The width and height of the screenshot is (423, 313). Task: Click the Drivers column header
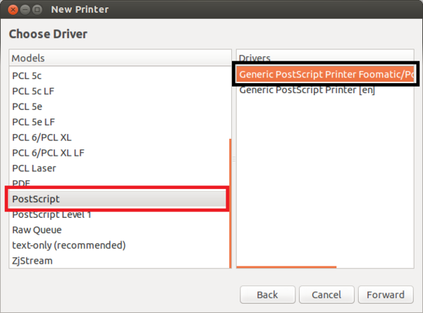(325, 58)
